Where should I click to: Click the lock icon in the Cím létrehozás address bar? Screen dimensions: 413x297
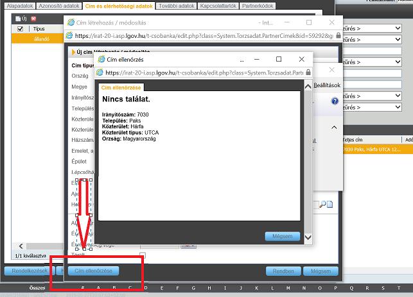338,35
